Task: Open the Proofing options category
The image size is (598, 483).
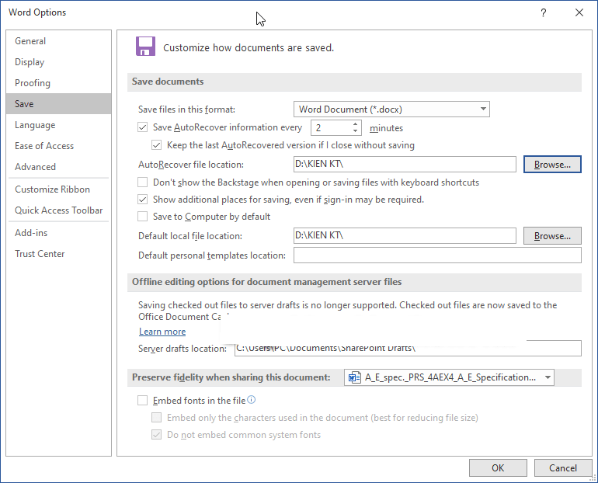Action: 33,83
